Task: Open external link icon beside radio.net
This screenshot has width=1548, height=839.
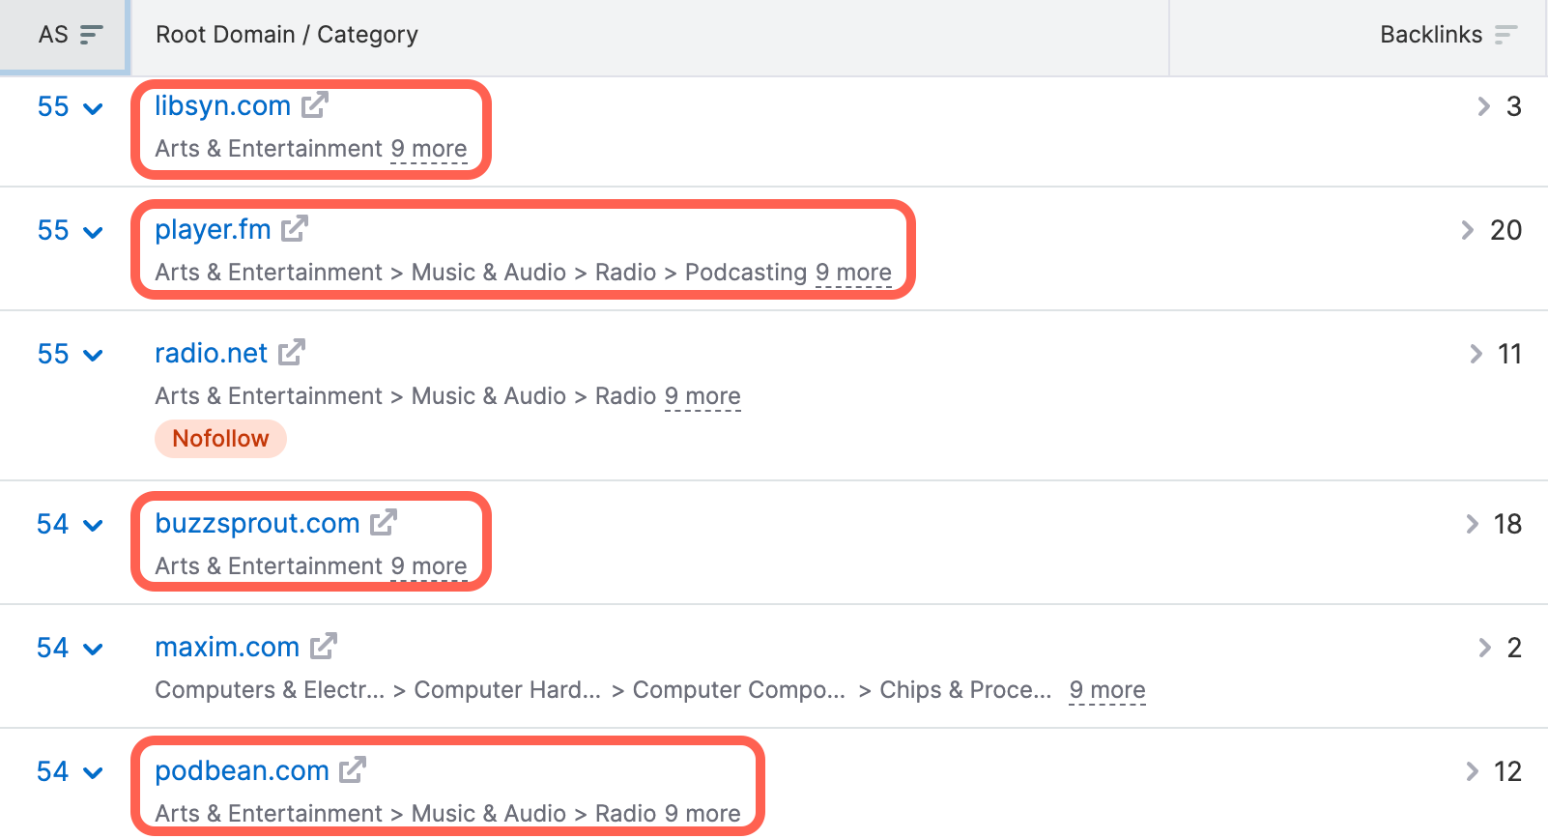Action: (x=292, y=352)
